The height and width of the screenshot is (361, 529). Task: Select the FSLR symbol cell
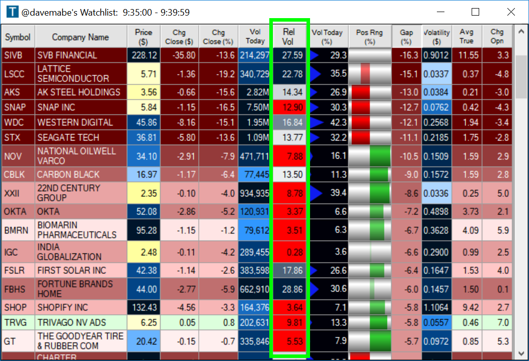[x=18, y=270]
